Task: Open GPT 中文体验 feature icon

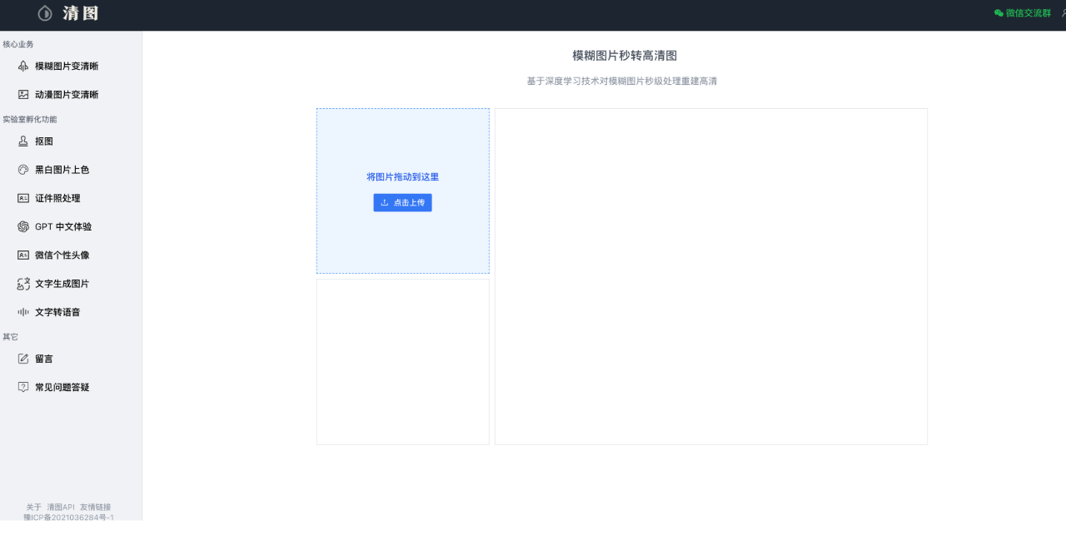Action: coord(22,226)
